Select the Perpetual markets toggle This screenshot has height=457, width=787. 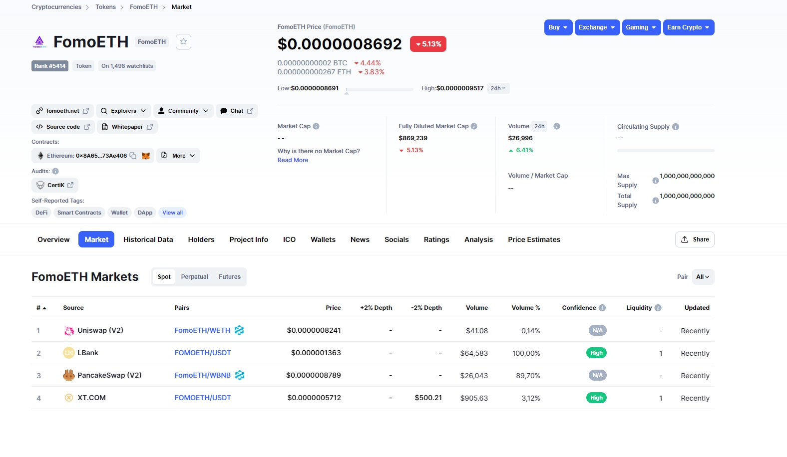[x=195, y=277]
